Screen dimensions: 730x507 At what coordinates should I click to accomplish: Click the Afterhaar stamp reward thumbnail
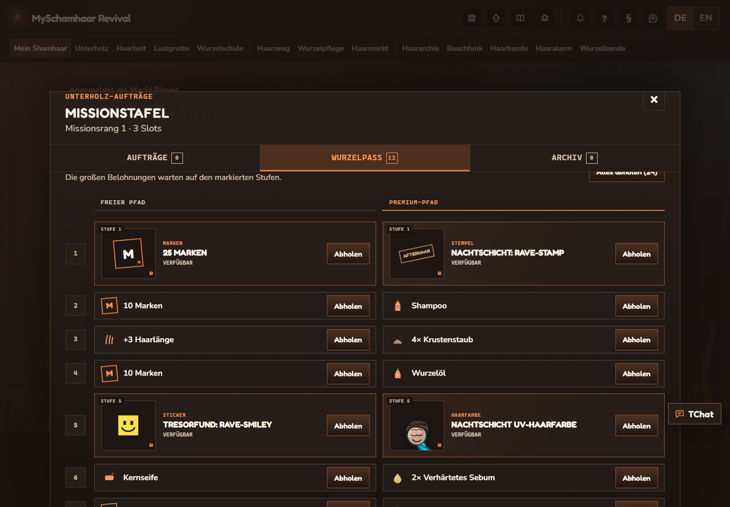[x=417, y=253]
